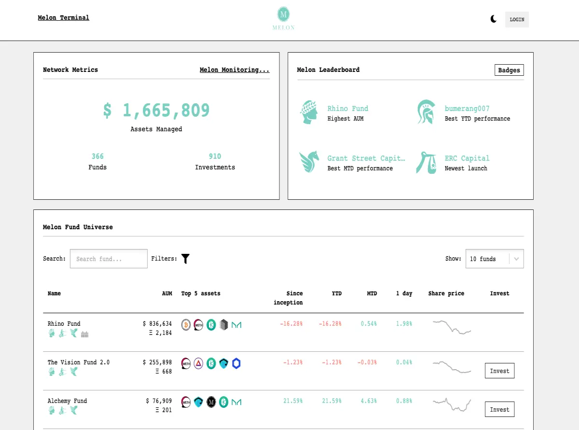Click the Pegasus icon beside Grant Street Capital

[309, 162]
